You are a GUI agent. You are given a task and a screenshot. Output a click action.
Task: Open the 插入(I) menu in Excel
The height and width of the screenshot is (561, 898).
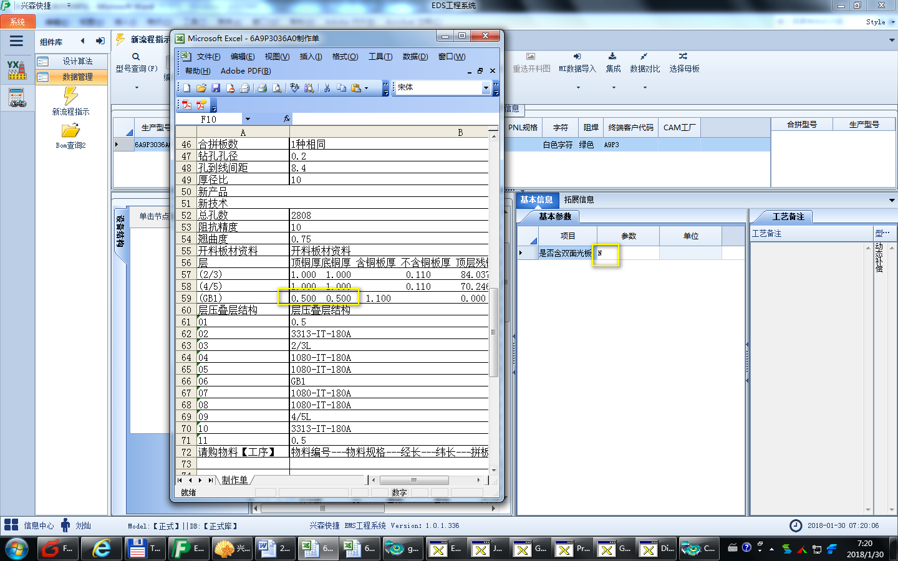click(311, 57)
